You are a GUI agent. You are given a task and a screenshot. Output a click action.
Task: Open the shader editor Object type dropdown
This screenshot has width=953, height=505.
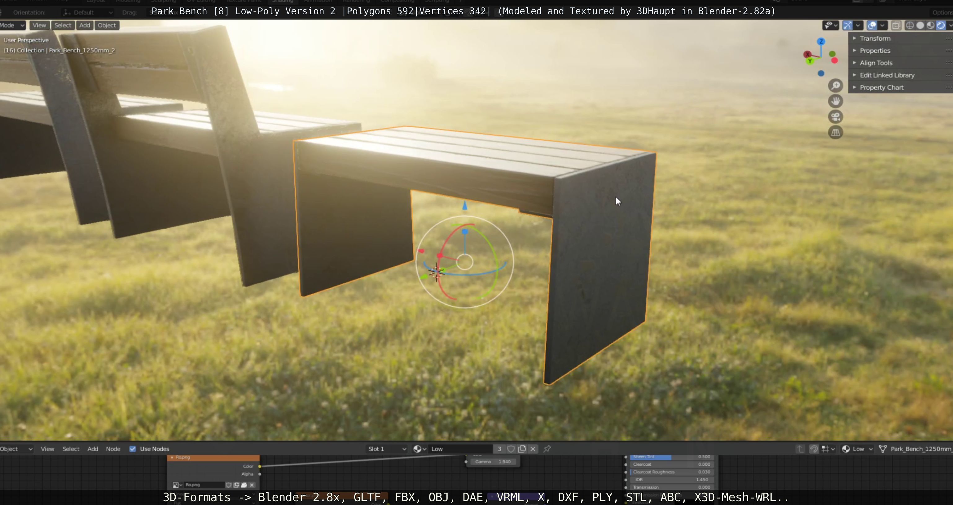pos(17,449)
